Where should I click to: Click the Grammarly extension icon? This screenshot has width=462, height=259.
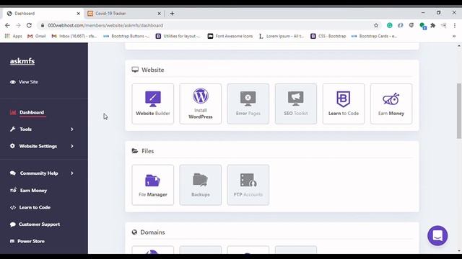pyautogui.click(x=390, y=26)
